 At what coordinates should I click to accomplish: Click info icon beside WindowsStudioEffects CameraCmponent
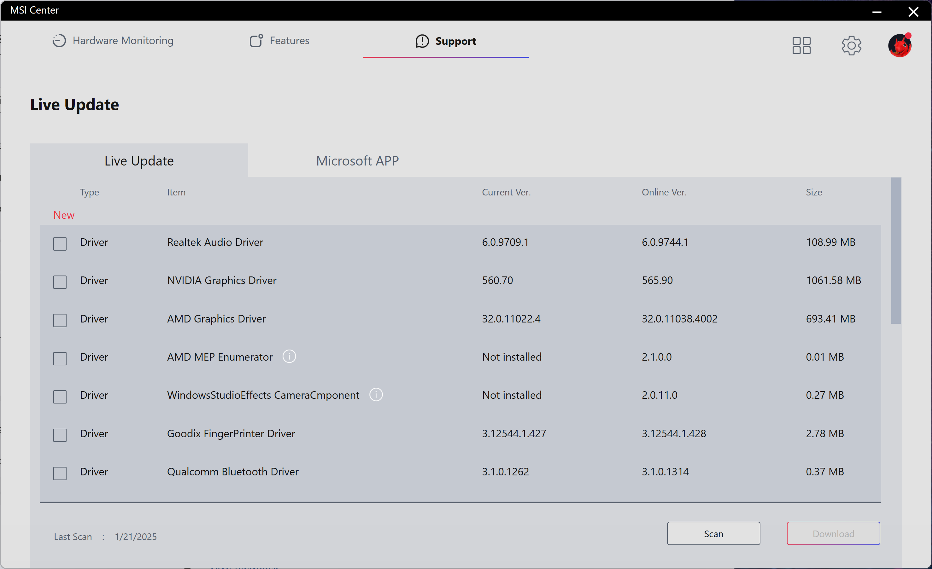(376, 395)
